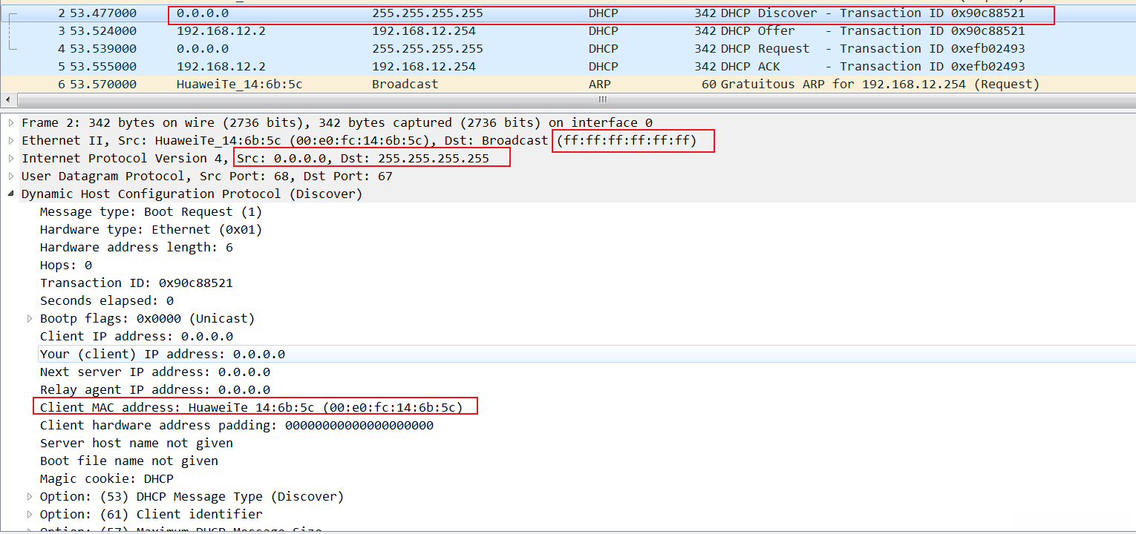1136x534 pixels.
Task: Select the 'Hops: 0' field
Action: point(66,265)
